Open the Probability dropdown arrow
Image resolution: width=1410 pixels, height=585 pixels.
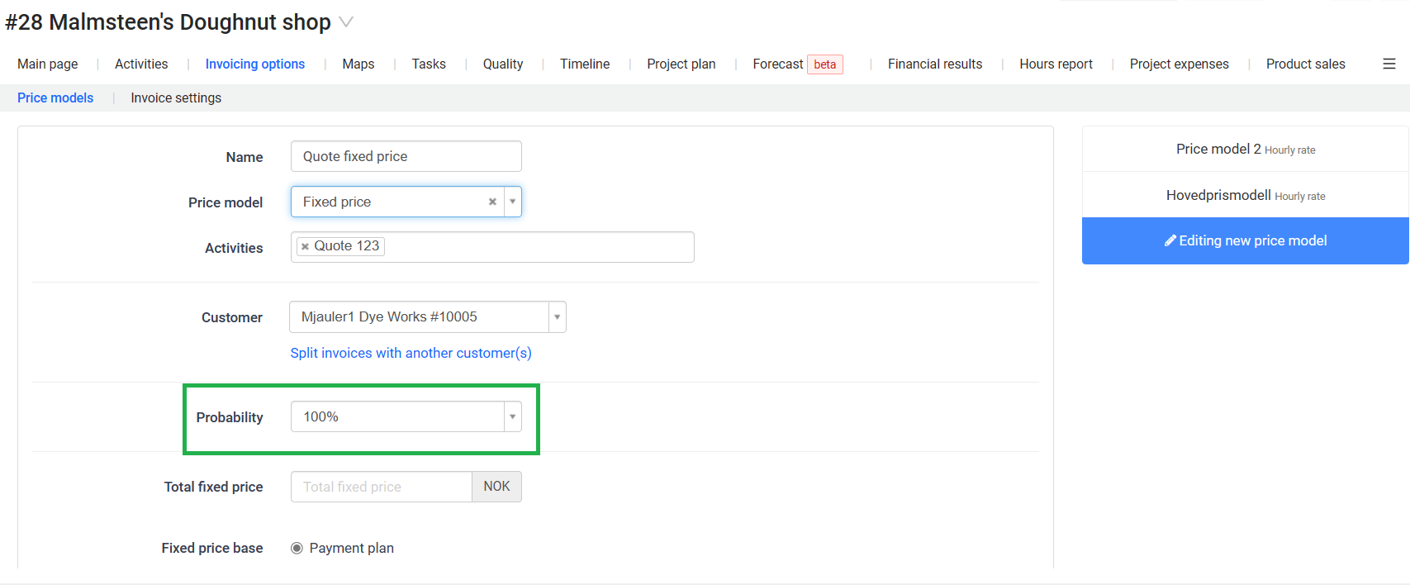[513, 416]
